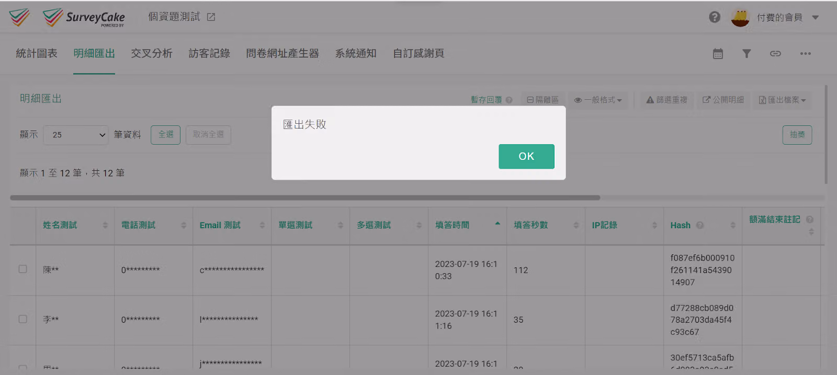The image size is (837, 375).
Task: Tick the checkbox for row 李**
Action: 23,319
